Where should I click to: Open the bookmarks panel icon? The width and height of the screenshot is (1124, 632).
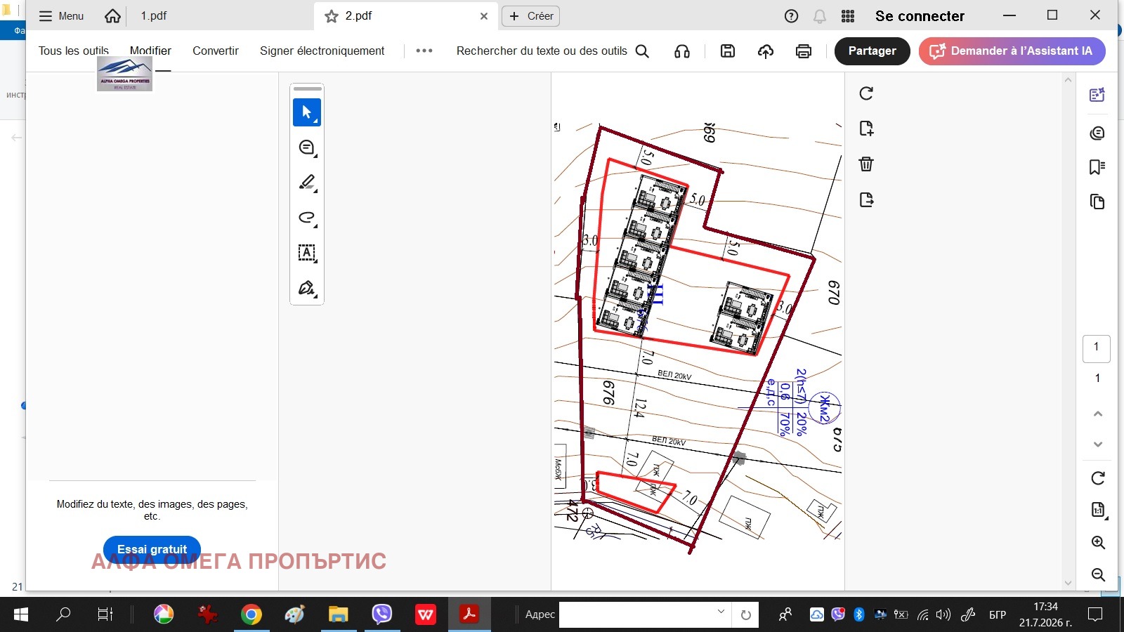click(x=1097, y=167)
